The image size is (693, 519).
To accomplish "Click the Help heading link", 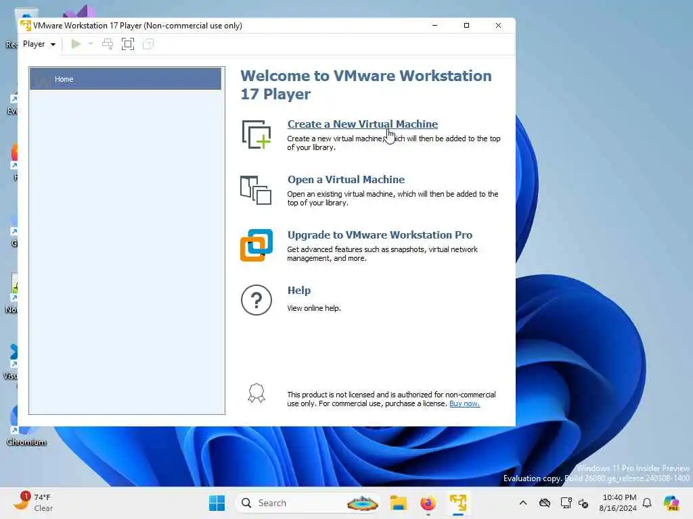I will click(298, 291).
